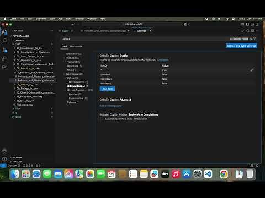Click the filter icon in settings search
Screen dimensions: 265x198
click(x=255, y=39)
